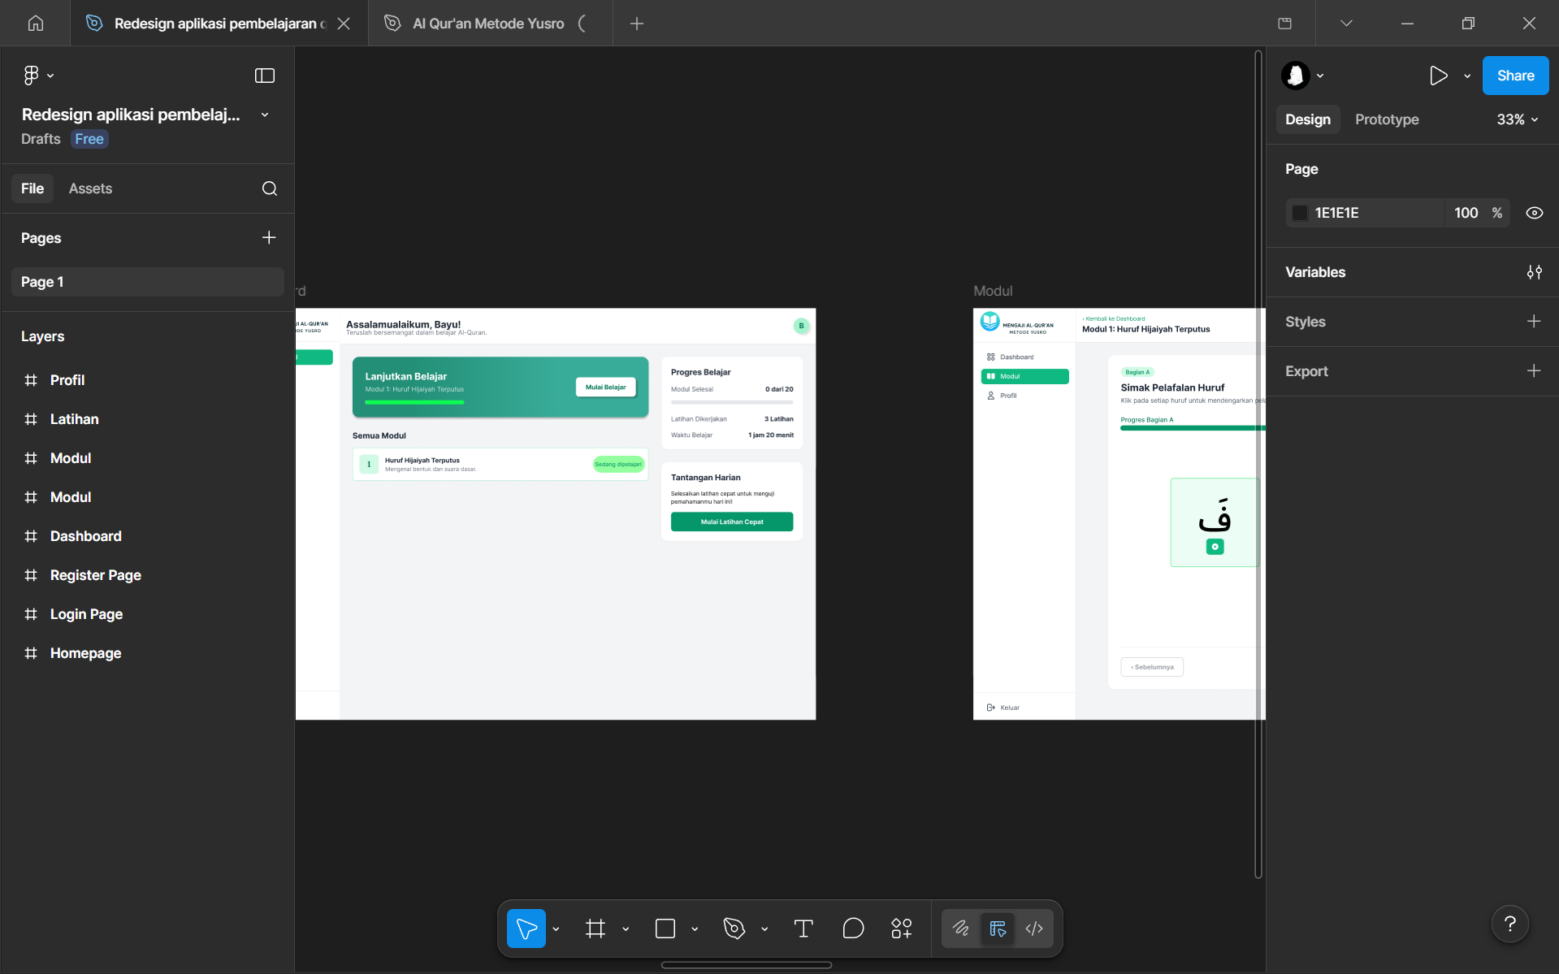Select the Text tool
The image size is (1559, 974).
(803, 928)
